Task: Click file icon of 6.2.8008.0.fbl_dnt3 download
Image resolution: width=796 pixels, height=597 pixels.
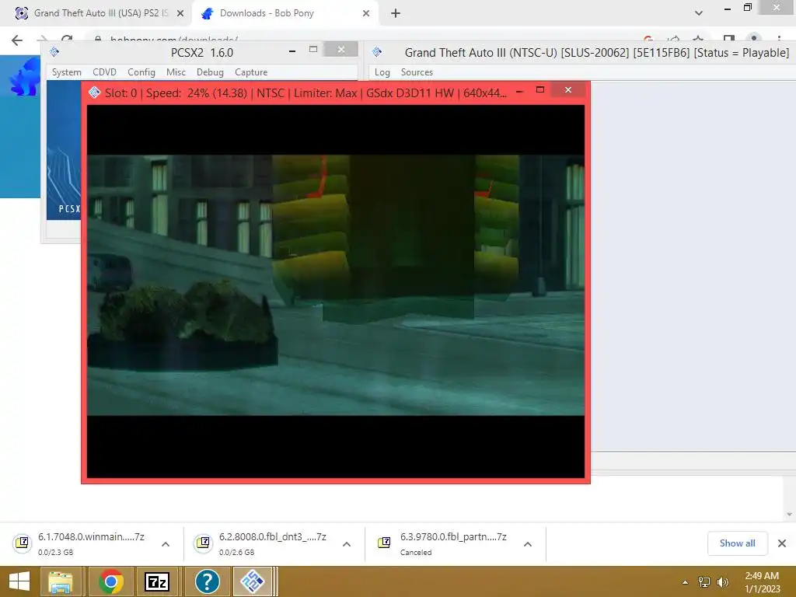Action: (204, 543)
